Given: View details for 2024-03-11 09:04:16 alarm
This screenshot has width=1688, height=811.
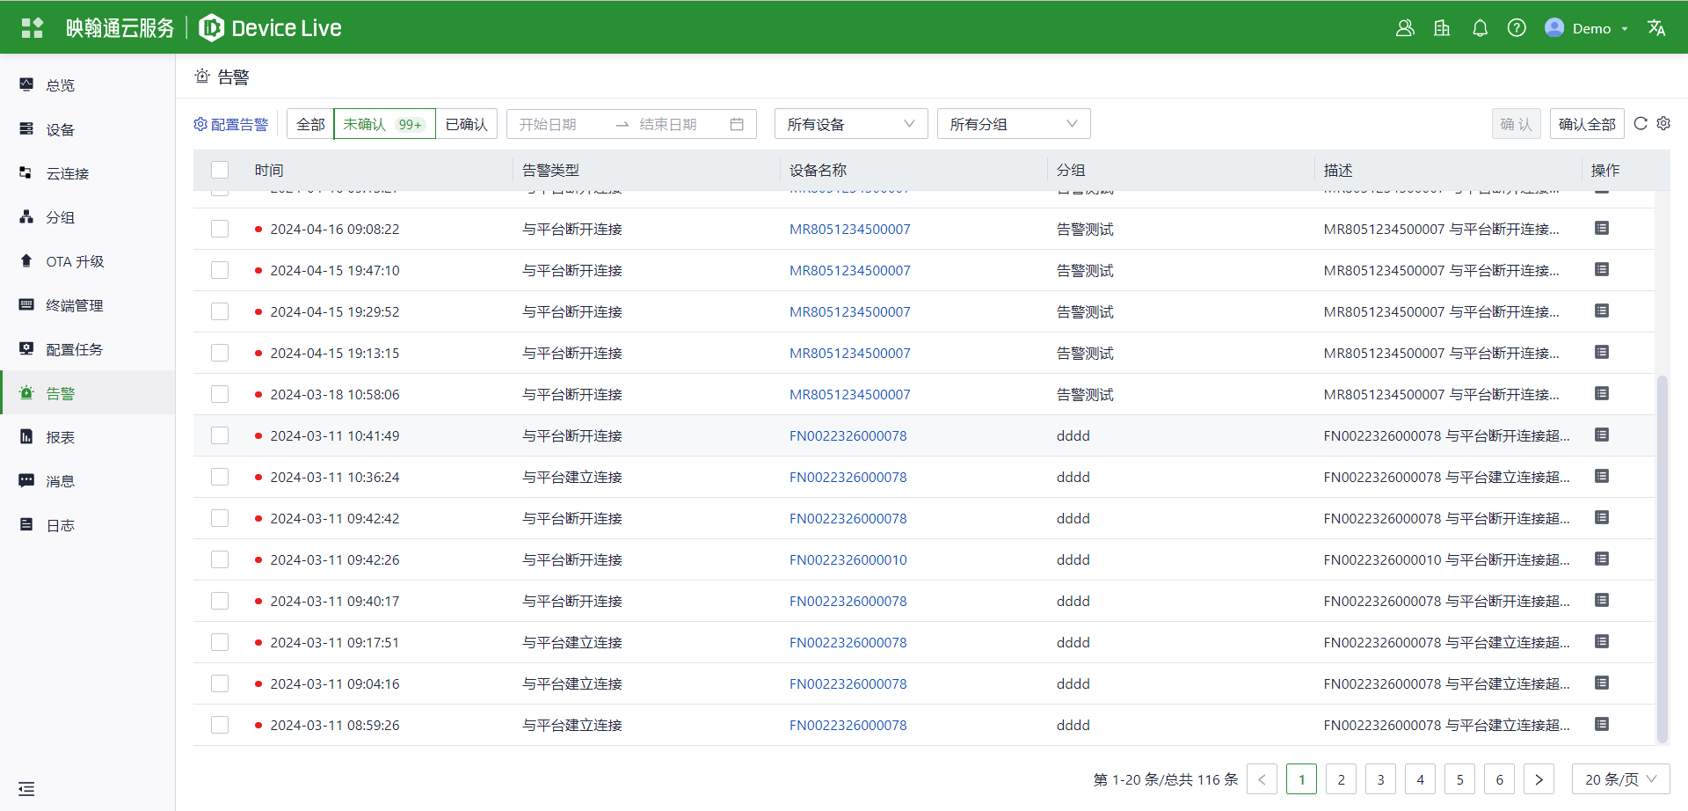Looking at the screenshot, I should (x=1602, y=683).
